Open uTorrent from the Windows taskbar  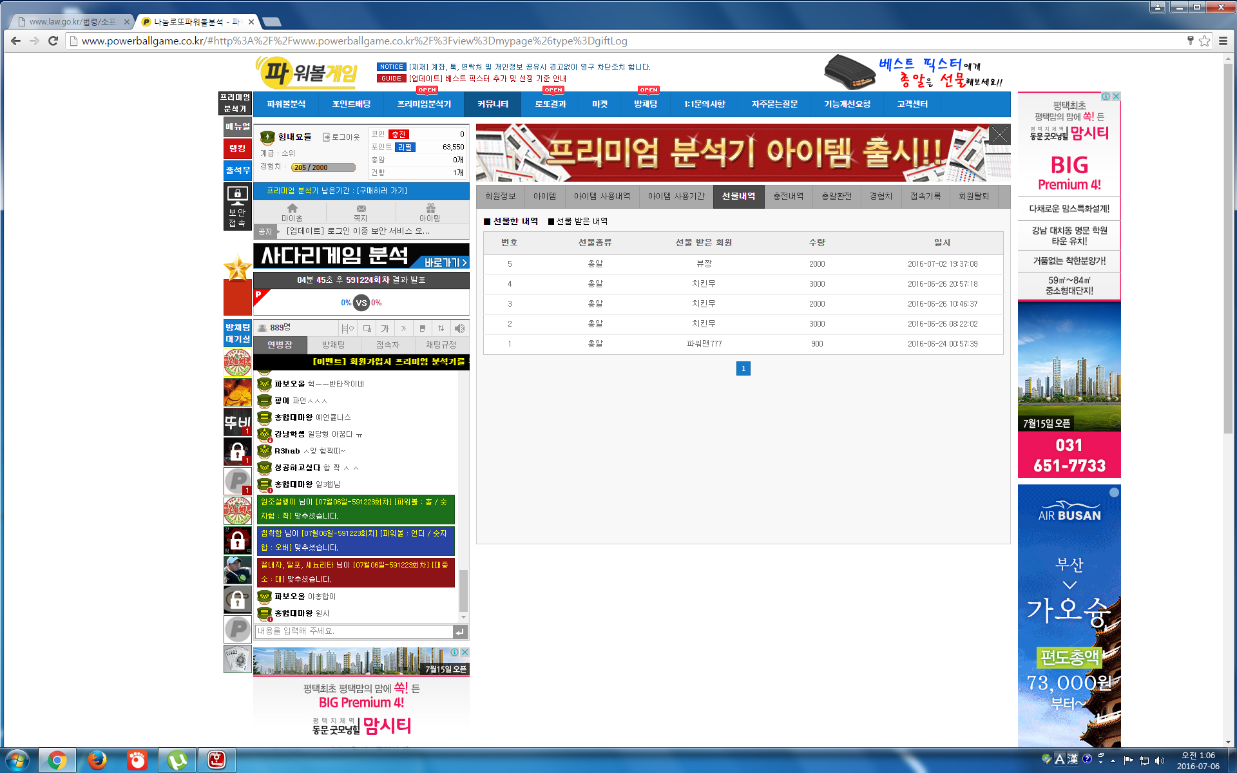177,760
